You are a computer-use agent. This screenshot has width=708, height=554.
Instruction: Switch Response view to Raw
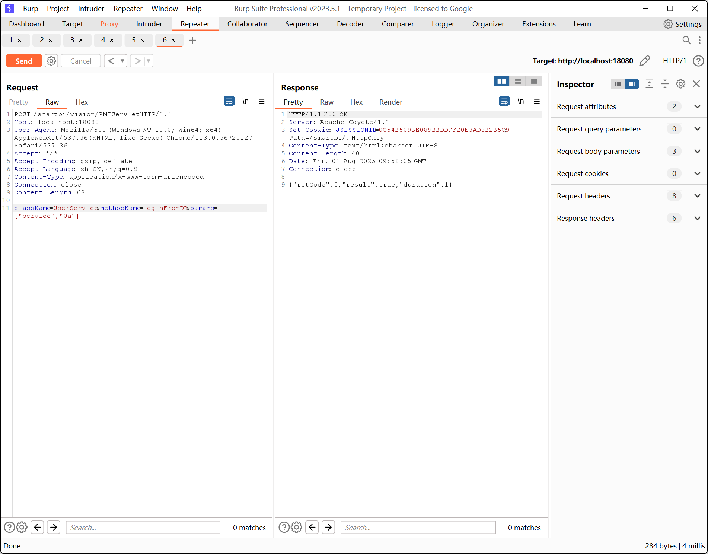327,102
